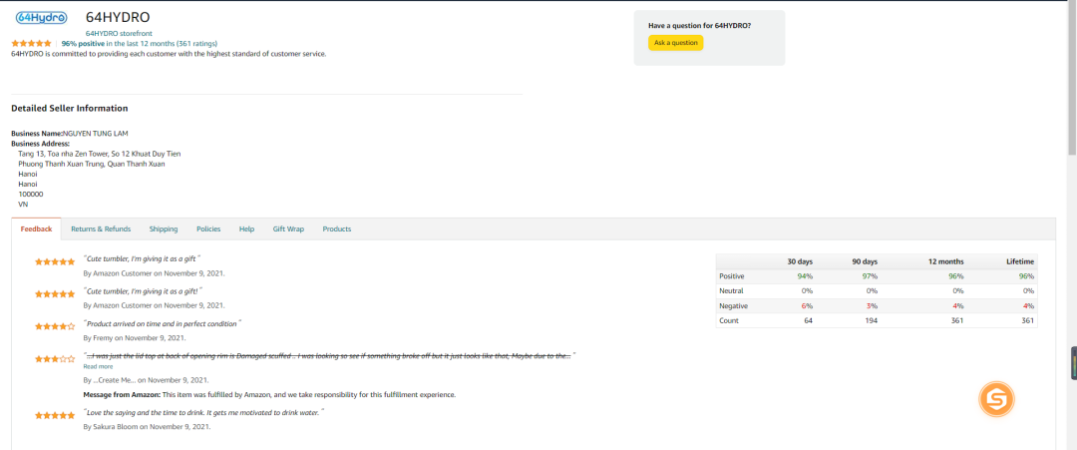The width and height of the screenshot is (1077, 450).
Task: Click star rating of Sakura Bloom's review
Action: coord(55,416)
